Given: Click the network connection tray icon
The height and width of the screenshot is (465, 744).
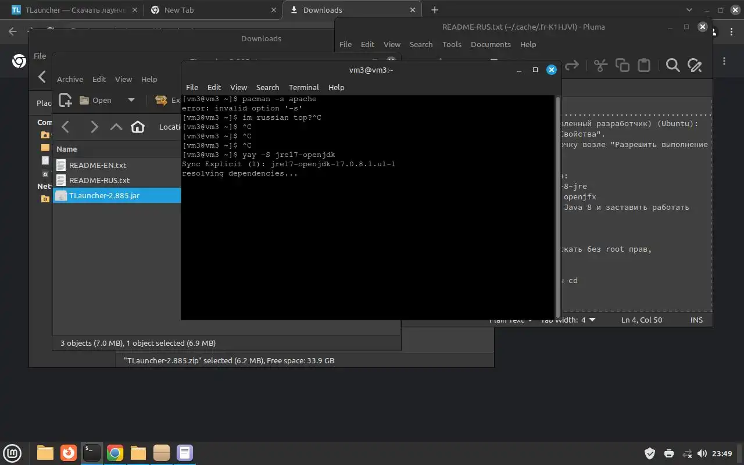Looking at the screenshot, I should pos(686,453).
